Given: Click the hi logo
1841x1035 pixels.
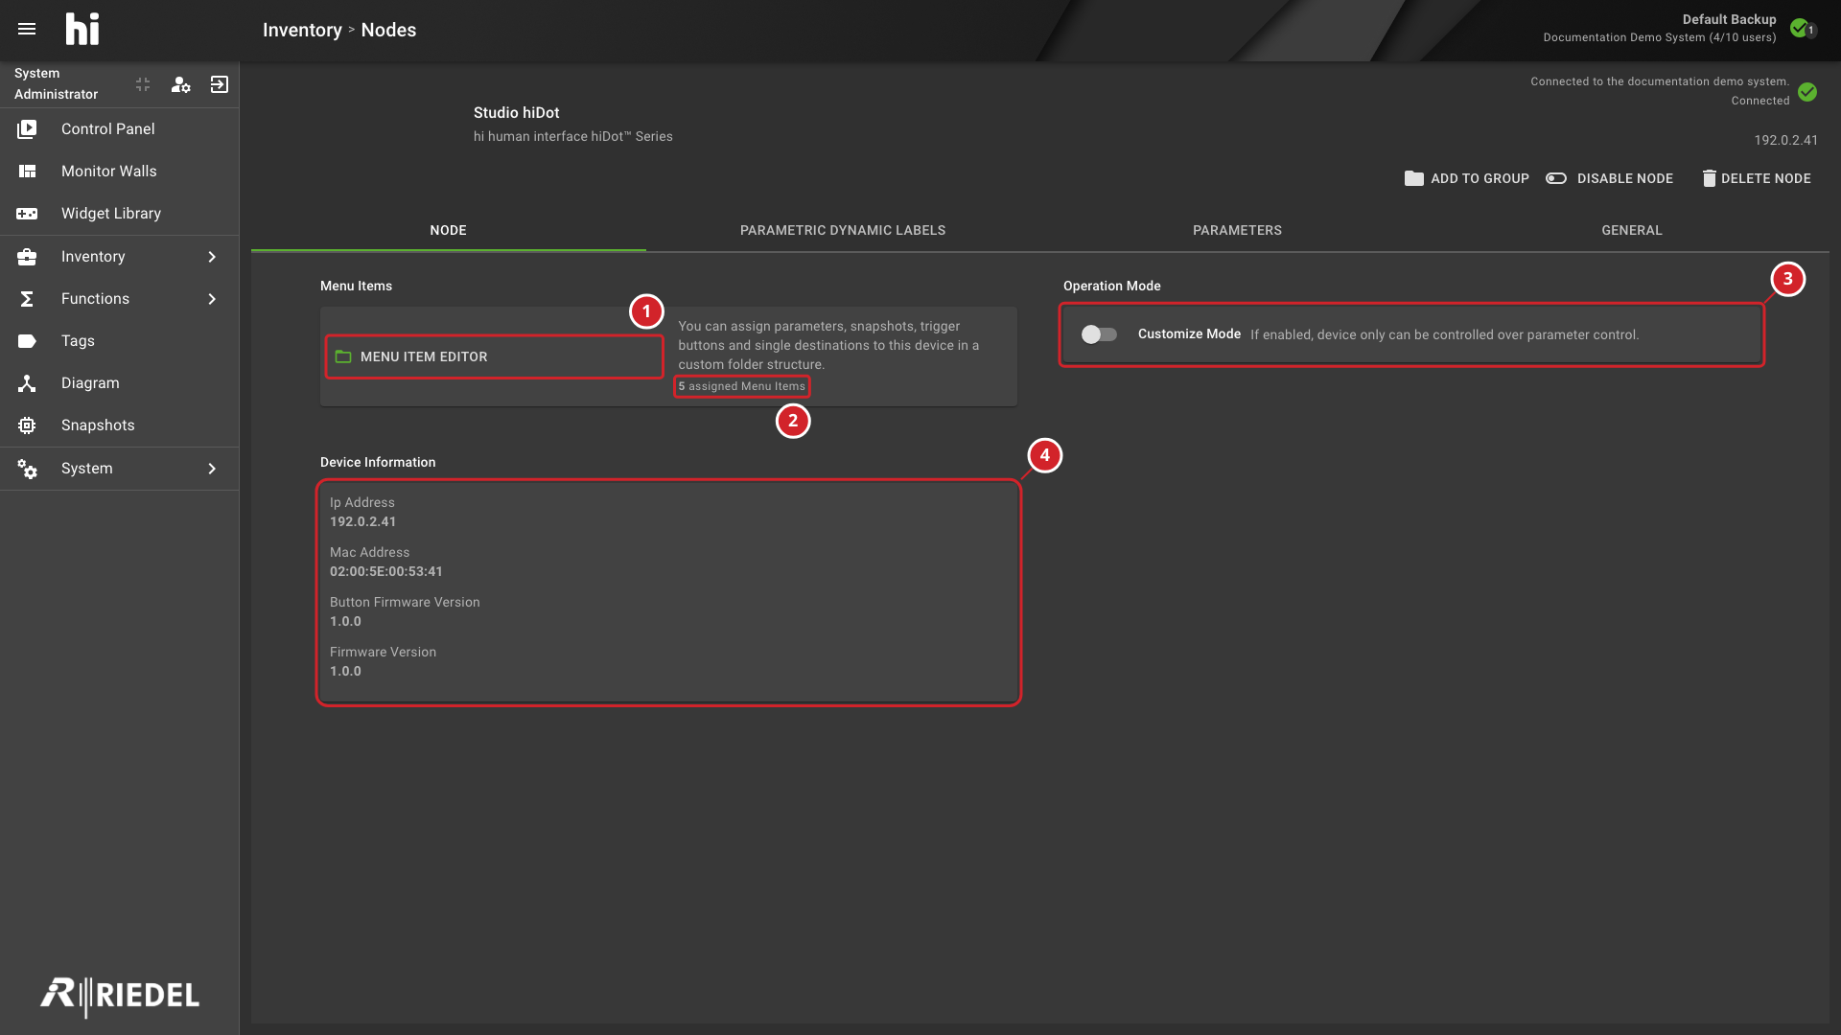Looking at the screenshot, I should pos(82,30).
